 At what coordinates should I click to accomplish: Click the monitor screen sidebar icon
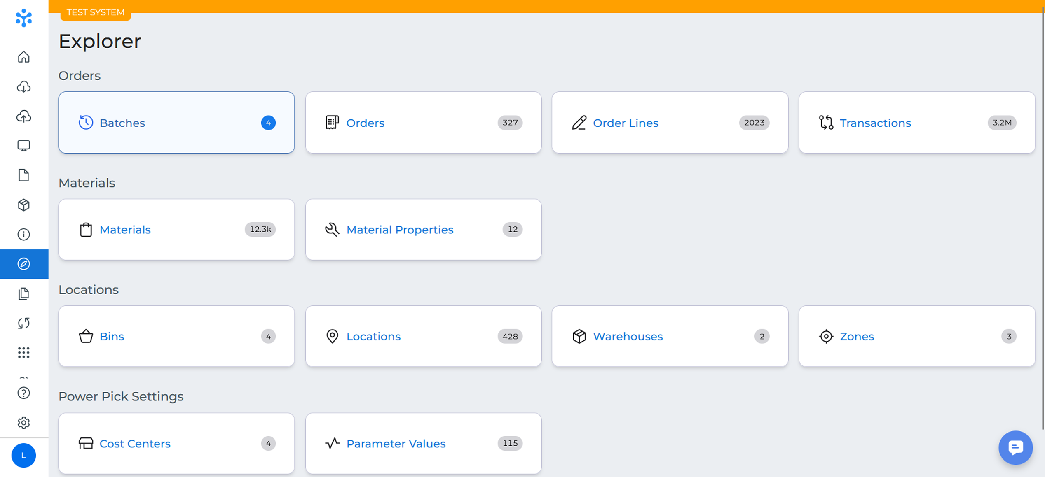pos(24,146)
